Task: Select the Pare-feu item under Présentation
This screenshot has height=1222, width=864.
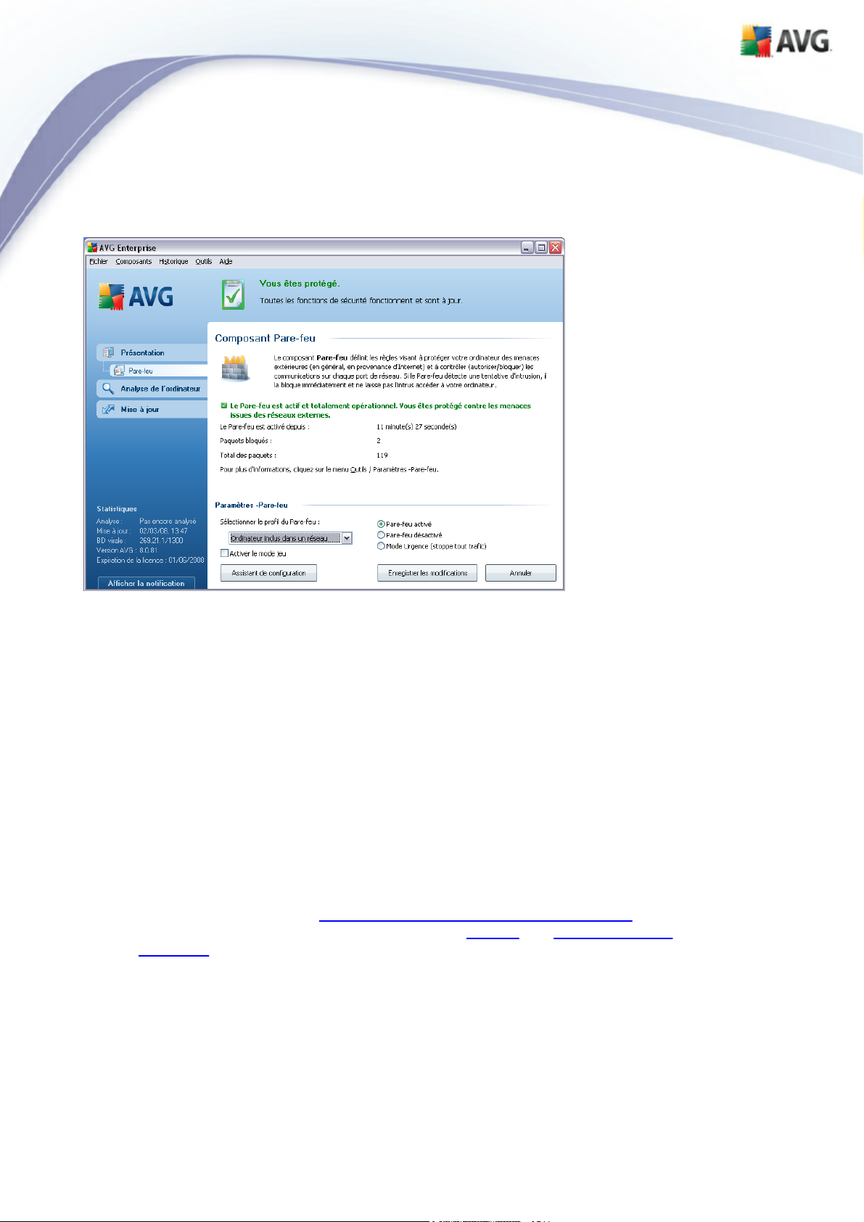Action: (158, 371)
